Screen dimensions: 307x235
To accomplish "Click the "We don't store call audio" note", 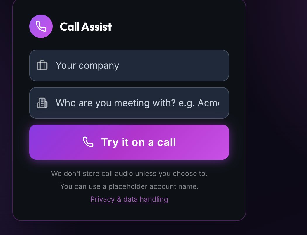I will pos(129,174).
